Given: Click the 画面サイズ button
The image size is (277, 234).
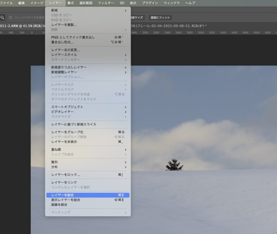Looking at the screenshot, I should click(x=137, y=17).
